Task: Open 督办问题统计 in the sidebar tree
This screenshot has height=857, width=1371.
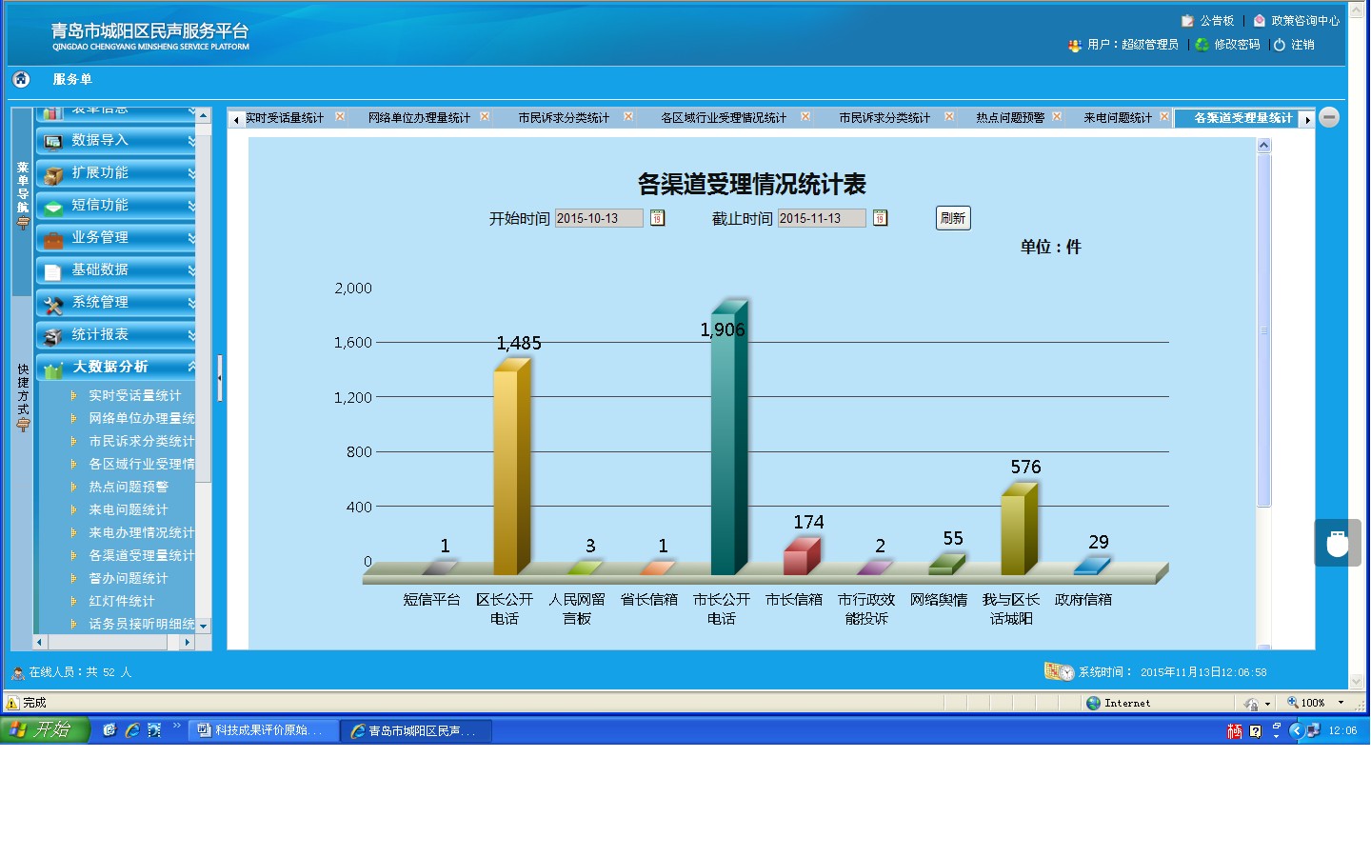Action: (128, 578)
